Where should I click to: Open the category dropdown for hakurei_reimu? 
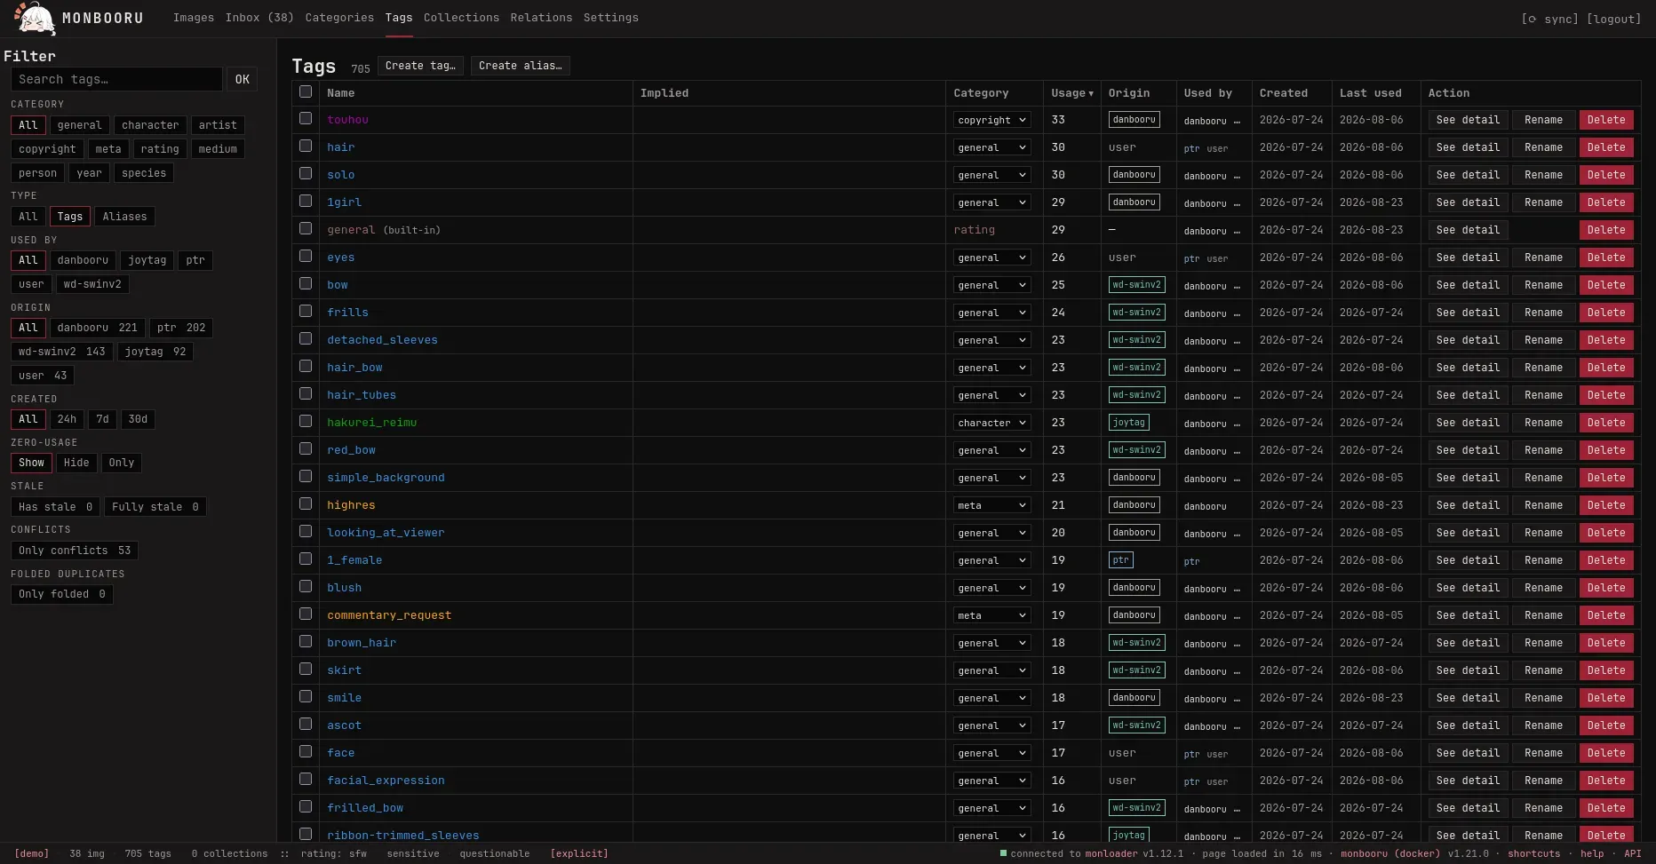click(991, 423)
